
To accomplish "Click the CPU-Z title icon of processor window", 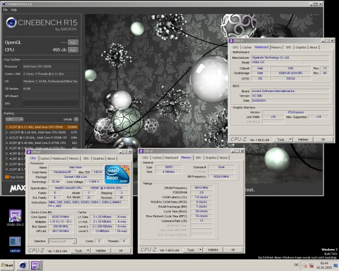I will [29, 152].
